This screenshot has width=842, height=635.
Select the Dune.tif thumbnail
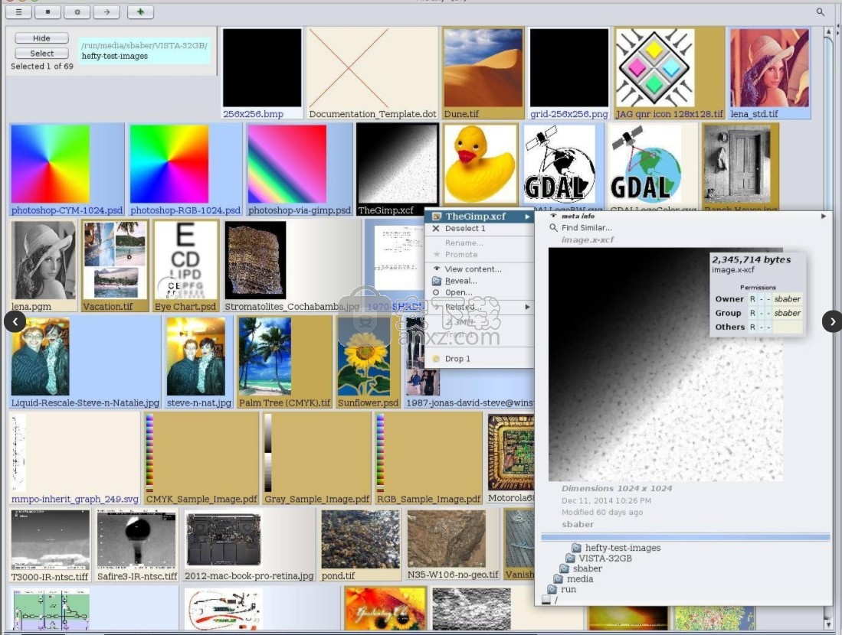(x=483, y=68)
